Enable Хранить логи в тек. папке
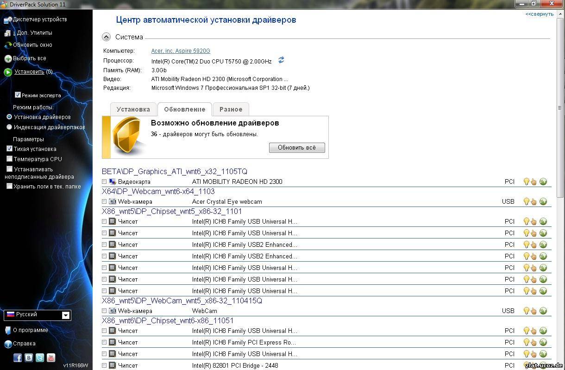This screenshot has height=370, width=565. [x=9, y=186]
